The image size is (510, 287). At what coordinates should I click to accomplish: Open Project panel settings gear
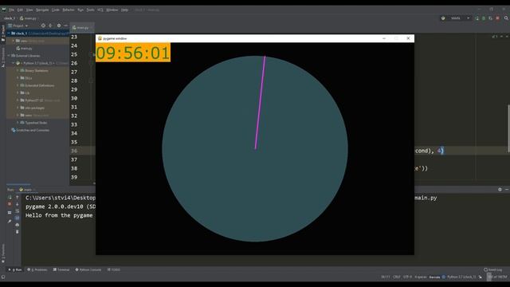click(x=59, y=26)
